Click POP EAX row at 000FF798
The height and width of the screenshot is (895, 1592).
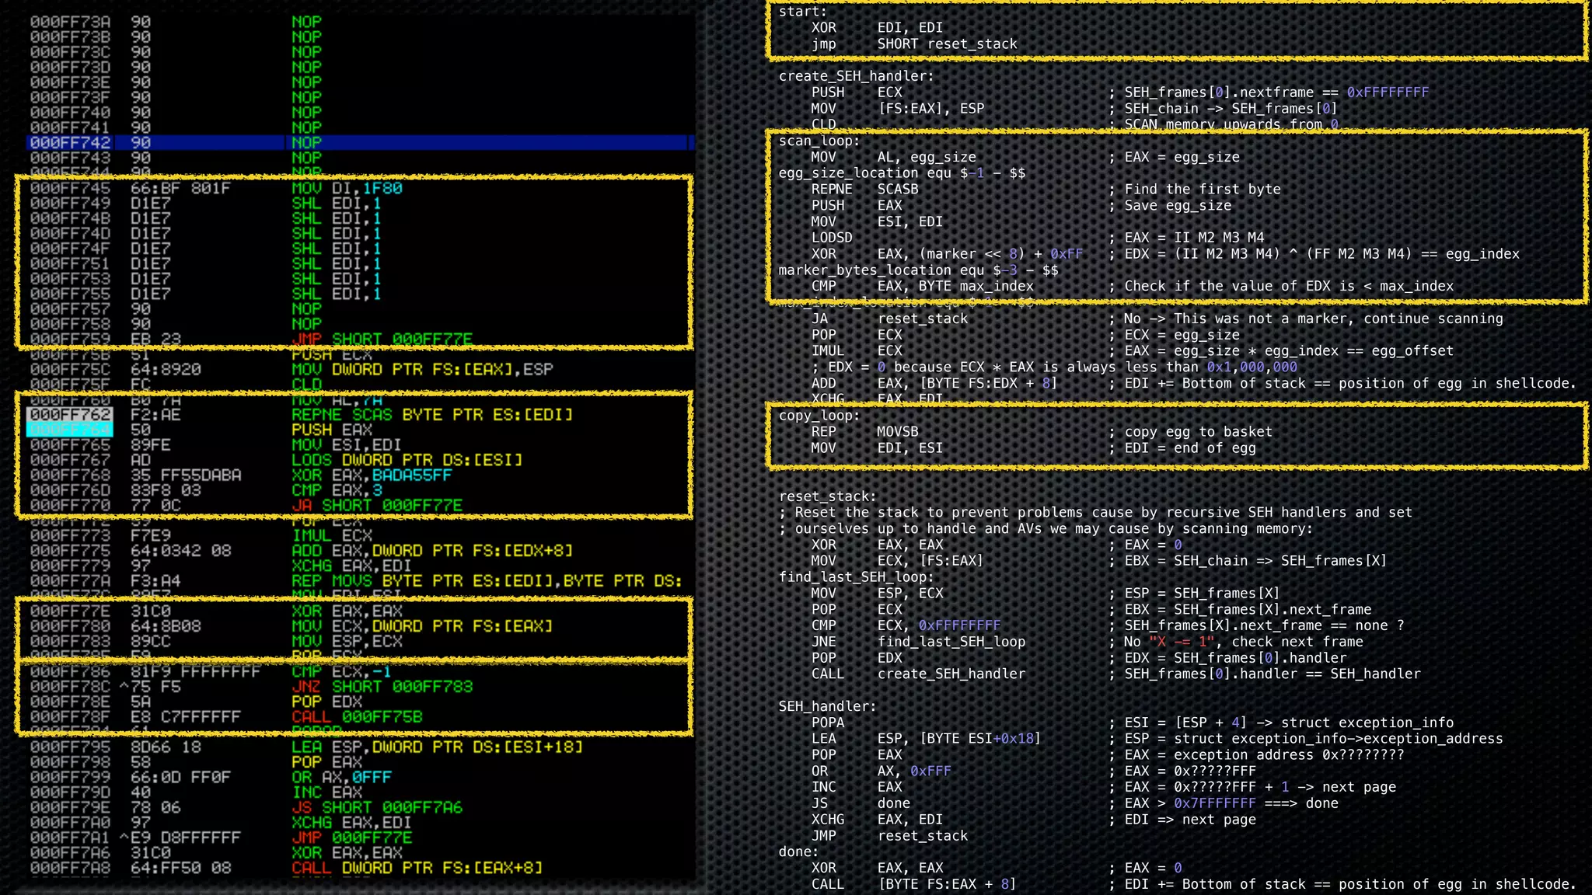[196, 762]
